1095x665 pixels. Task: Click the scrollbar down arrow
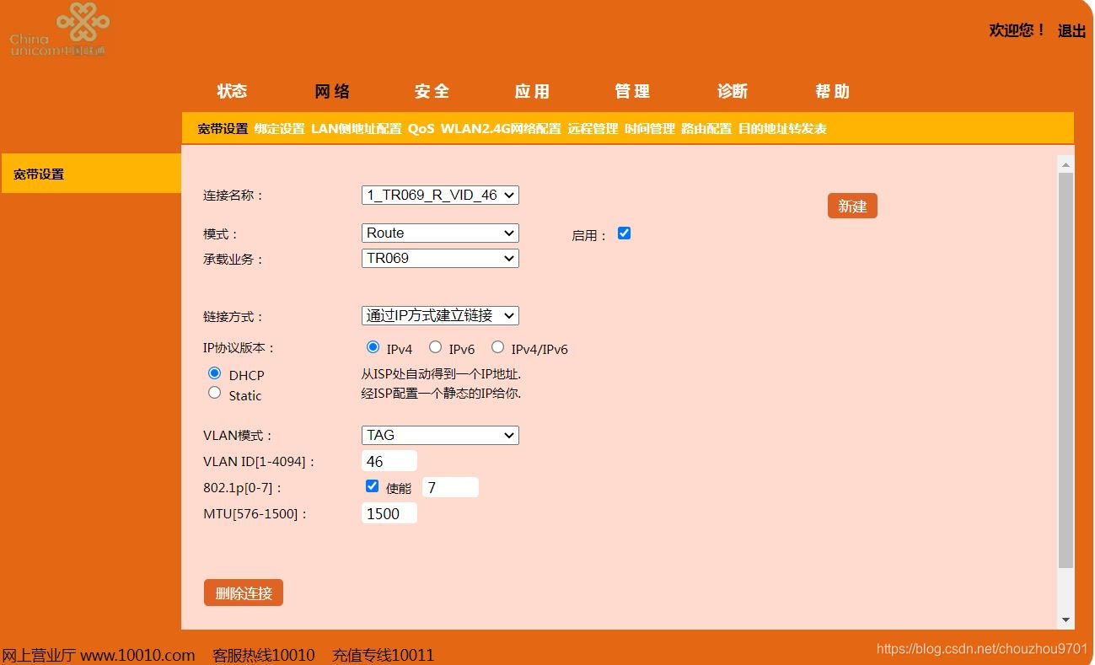(x=1066, y=620)
